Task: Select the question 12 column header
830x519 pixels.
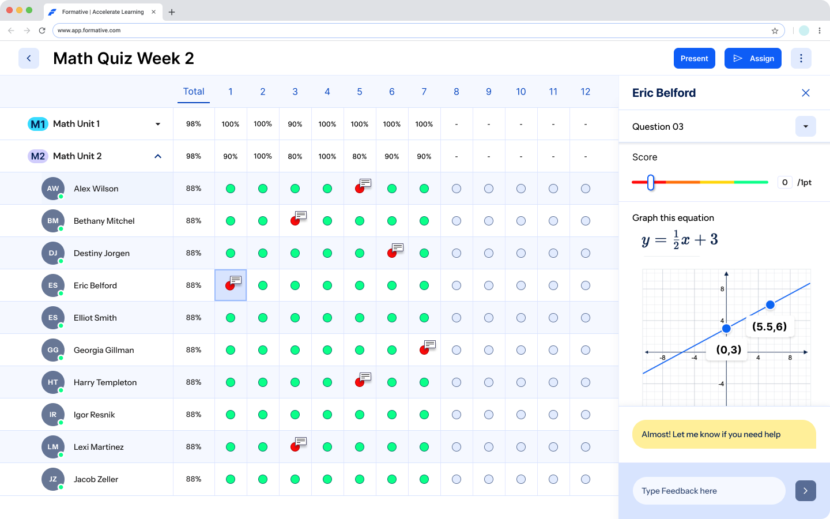Action: tap(585, 91)
